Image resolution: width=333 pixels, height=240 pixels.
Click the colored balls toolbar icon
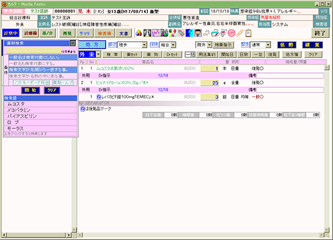[139, 33]
